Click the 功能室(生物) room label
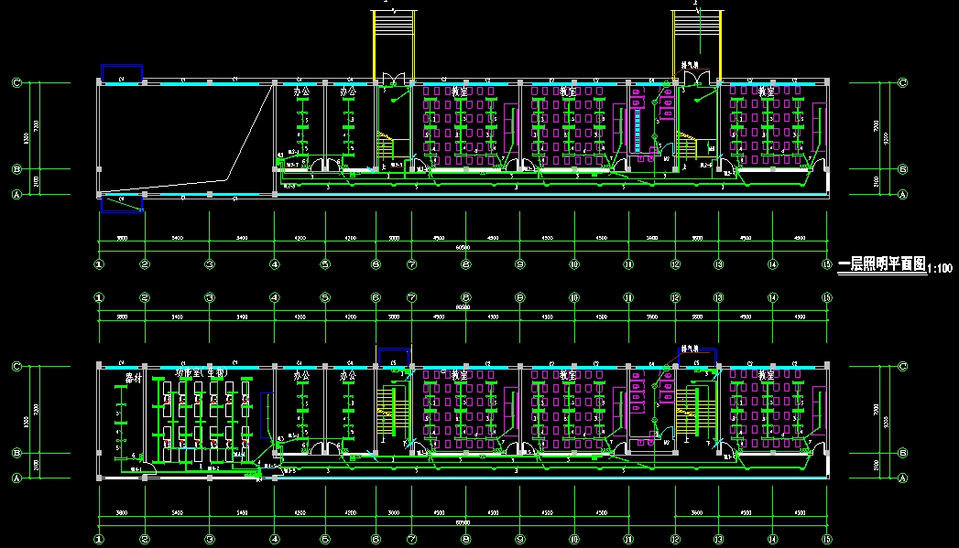 click(x=200, y=375)
